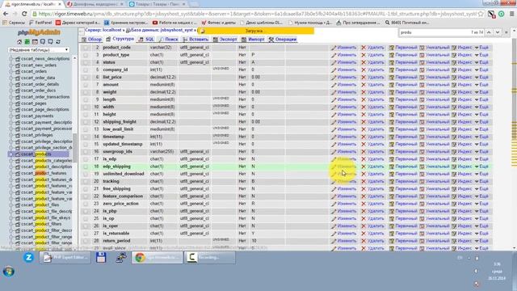Click unique icon for height row
The image size is (517, 291).
(x=422, y=115)
